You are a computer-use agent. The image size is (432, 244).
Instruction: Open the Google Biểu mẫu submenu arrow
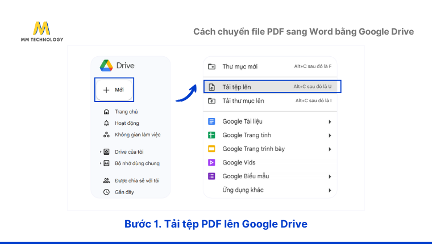point(330,176)
